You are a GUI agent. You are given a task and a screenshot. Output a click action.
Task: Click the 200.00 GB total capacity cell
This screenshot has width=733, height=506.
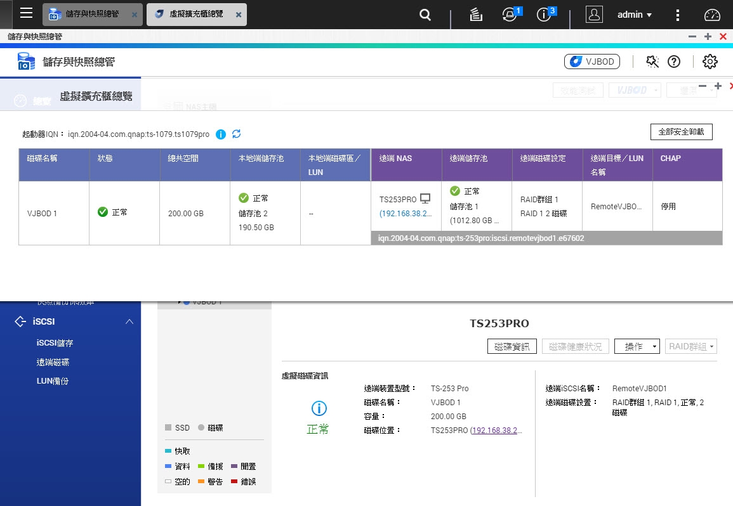click(x=194, y=213)
